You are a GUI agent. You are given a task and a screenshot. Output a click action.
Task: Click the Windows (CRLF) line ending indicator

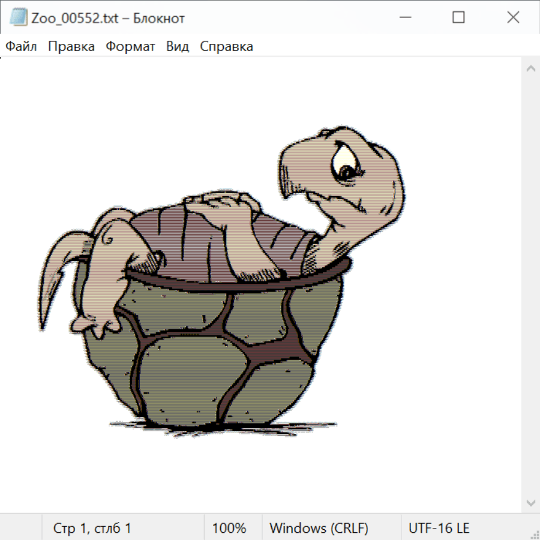(x=319, y=529)
